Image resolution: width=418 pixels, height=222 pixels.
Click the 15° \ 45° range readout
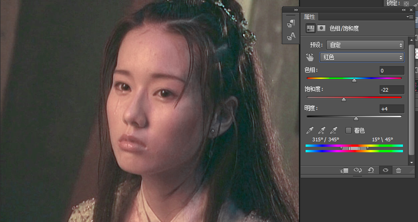tap(382, 139)
